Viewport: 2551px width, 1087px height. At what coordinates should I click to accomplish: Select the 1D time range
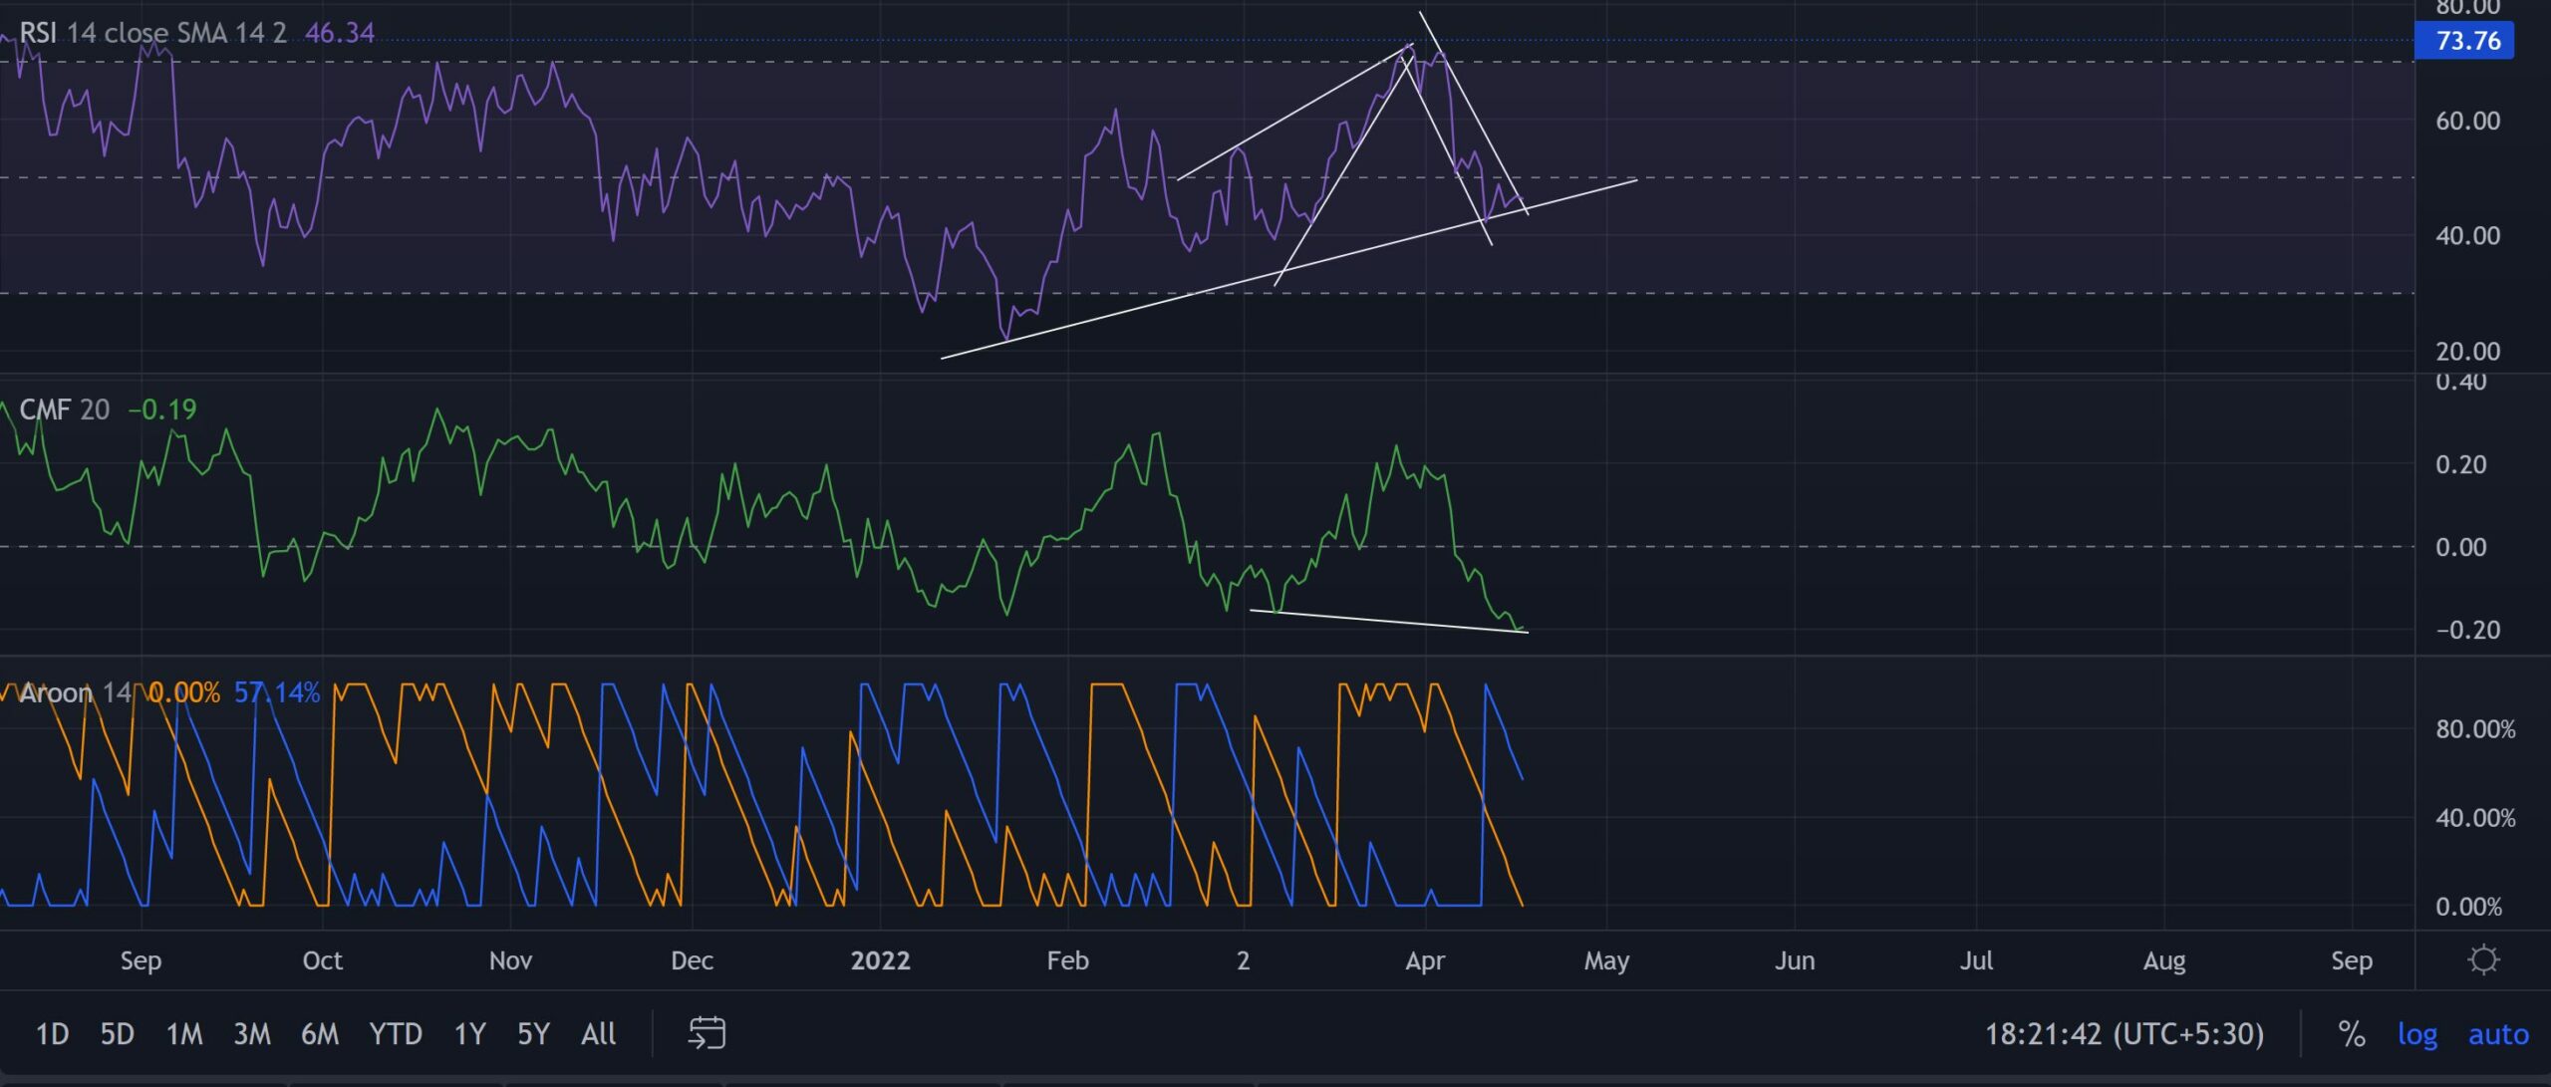pos(52,1034)
